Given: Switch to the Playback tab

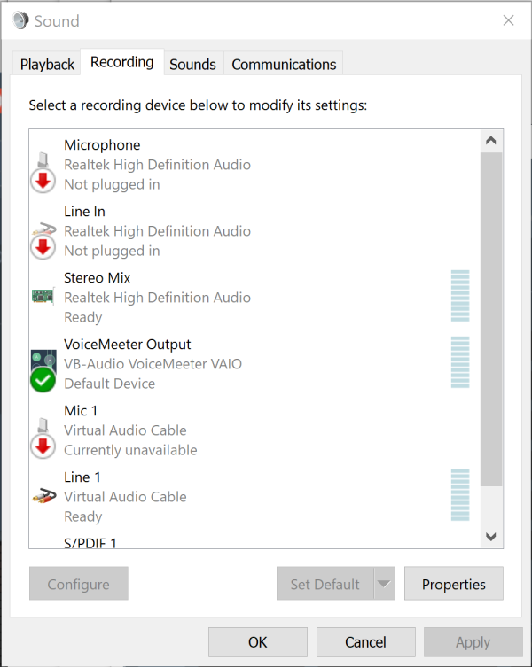Looking at the screenshot, I should (x=47, y=65).
